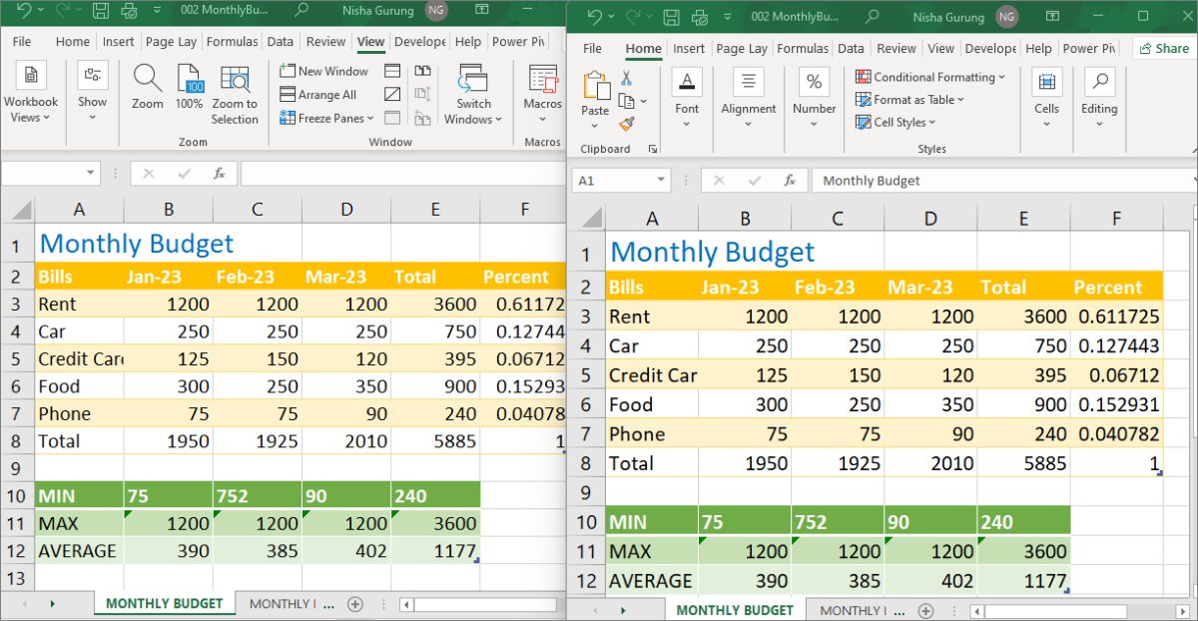
Task: Open Conditional Formatting in the Styles group
Action: (x=930, y=77)
